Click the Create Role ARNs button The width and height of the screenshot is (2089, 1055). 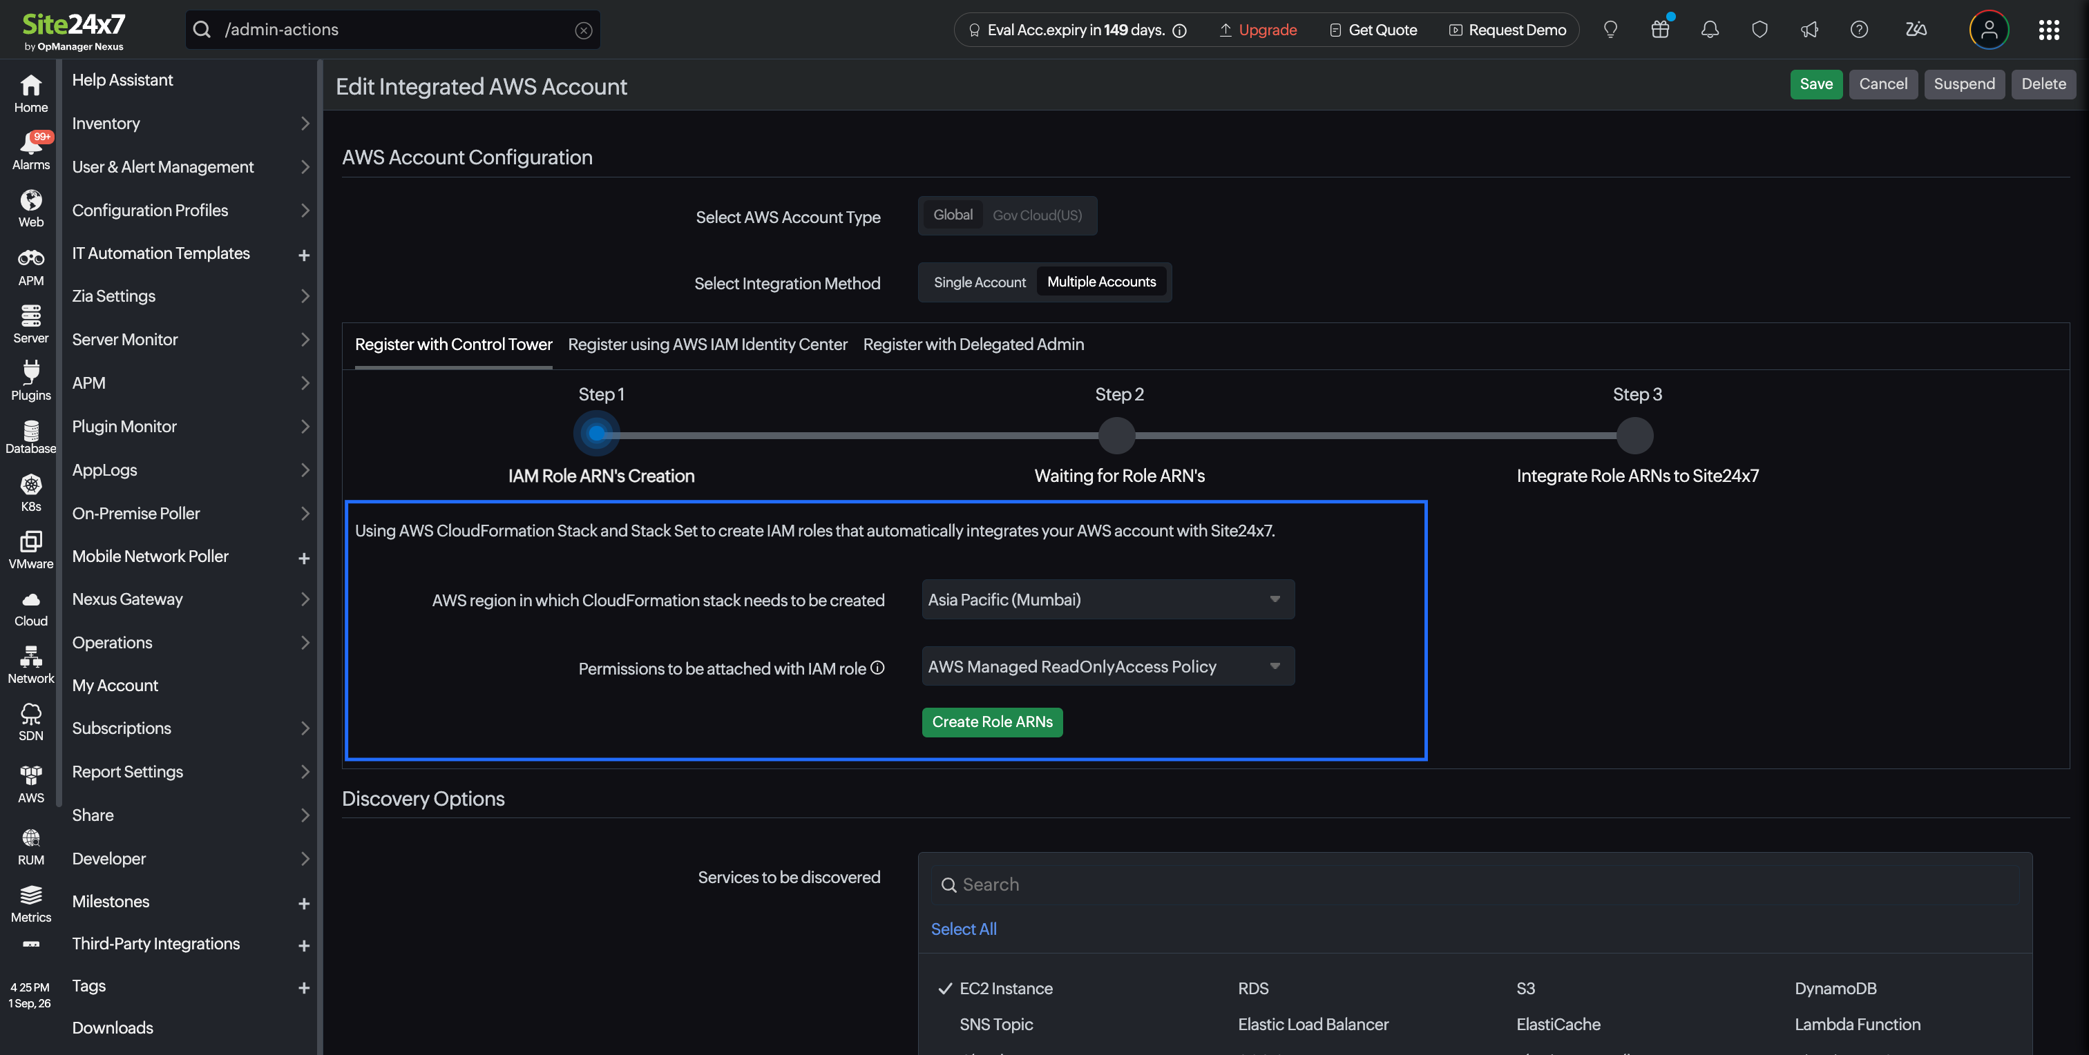(992, 722)
